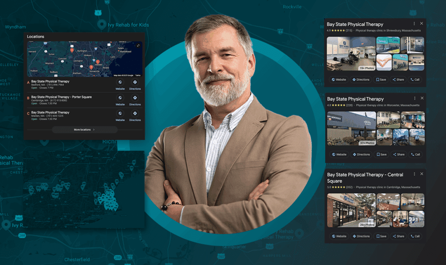
Task: Click the Website button on the Shrewsbury panel
Action: point(339,80)
